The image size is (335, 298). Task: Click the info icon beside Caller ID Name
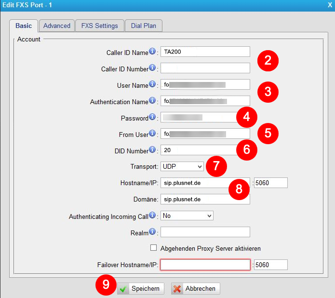(x=152, y=51)
